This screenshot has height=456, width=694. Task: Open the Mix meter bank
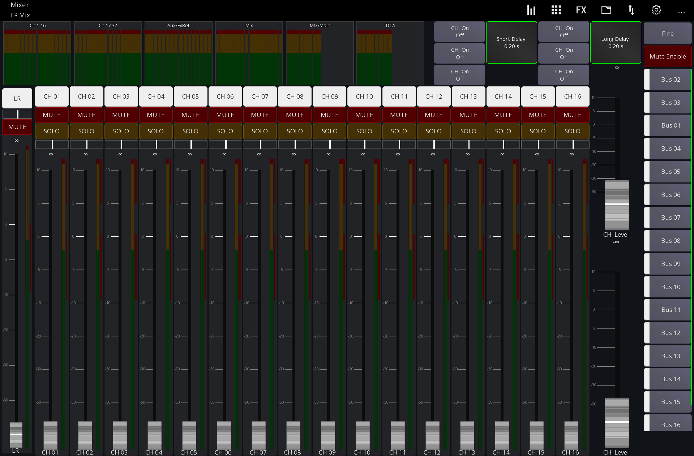(x=249, y=53)
